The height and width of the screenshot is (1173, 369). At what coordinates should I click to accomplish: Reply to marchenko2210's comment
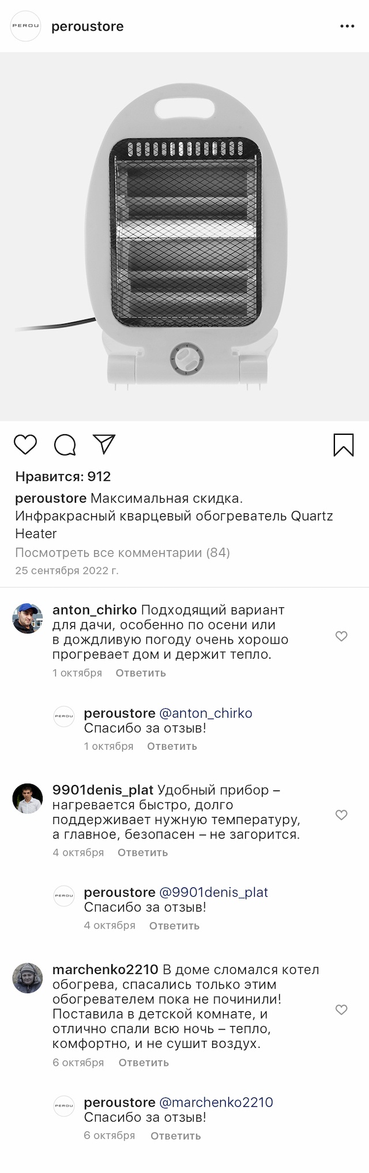click(144, 1062)
